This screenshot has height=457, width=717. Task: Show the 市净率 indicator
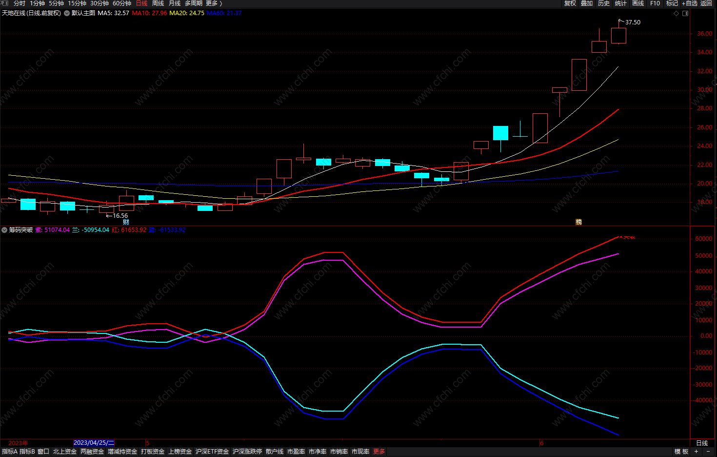pyautogui.click(x=318, y=452)
